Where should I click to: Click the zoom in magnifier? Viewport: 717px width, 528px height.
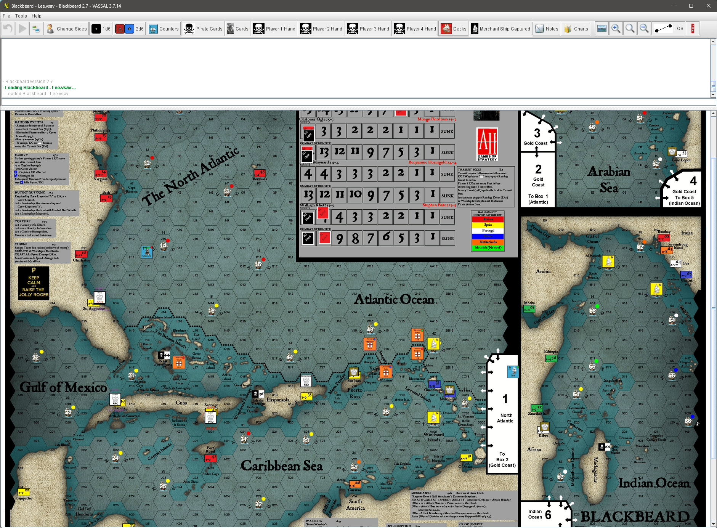pos(616,29)
